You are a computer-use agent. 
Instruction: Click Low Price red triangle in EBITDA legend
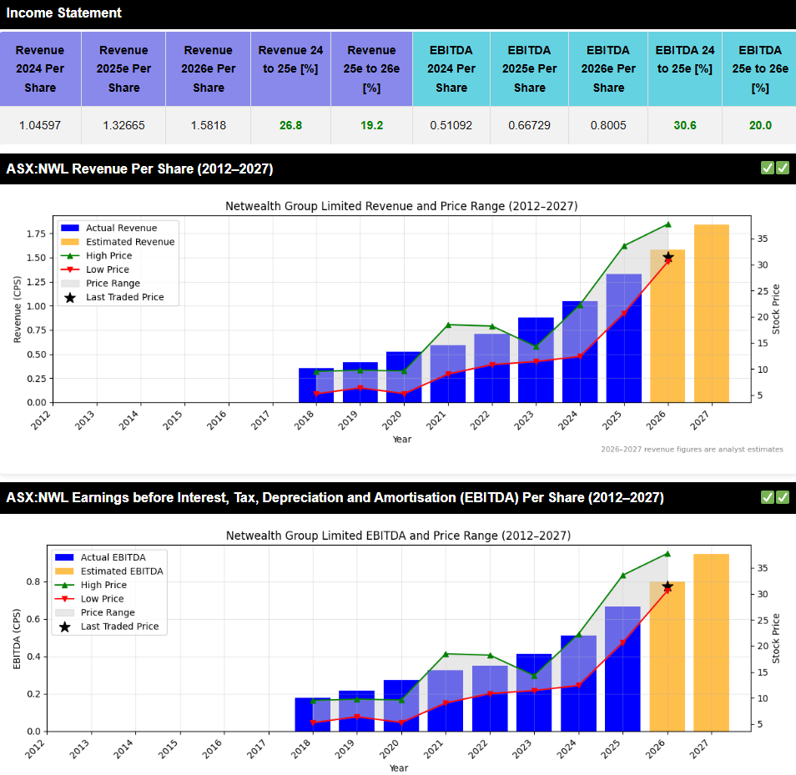[x=64, y=599]
